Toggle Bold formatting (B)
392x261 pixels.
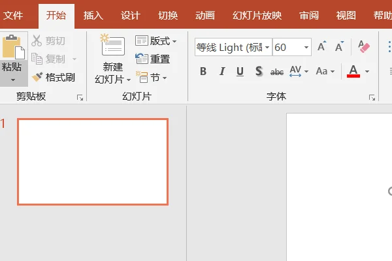point(203,71)
